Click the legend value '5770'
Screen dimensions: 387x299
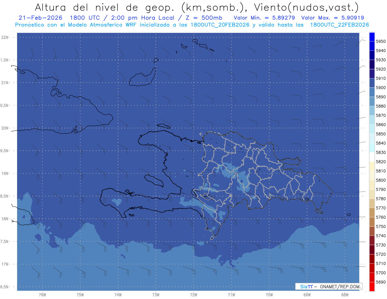pos(381,208)
